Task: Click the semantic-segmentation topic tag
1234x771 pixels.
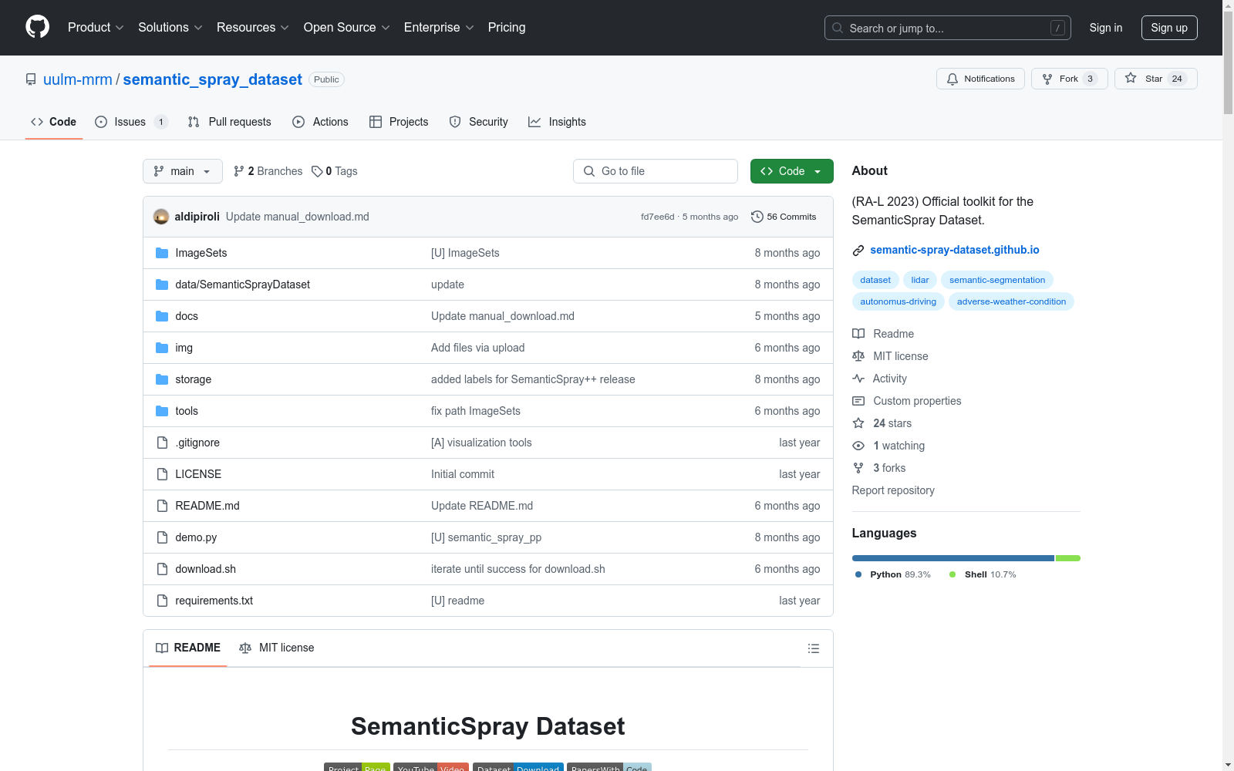Action: (x=997, y=280)
